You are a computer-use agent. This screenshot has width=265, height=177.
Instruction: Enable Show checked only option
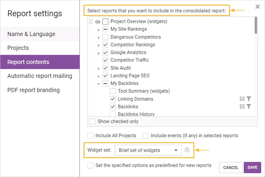[x=92, y=121]
